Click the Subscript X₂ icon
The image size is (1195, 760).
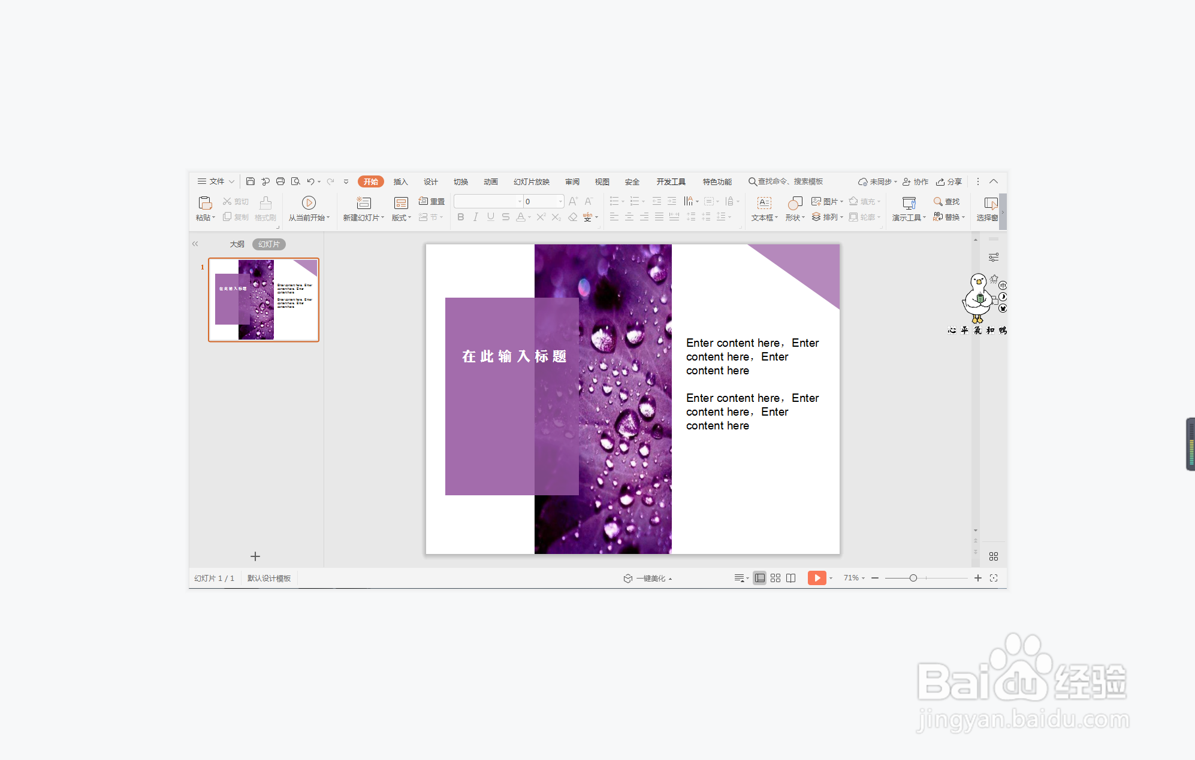coord(556,217)
